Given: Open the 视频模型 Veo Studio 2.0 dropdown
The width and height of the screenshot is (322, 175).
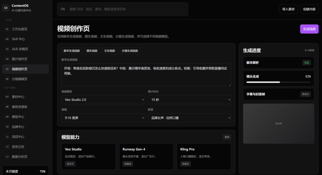Looking at the screenshot, I should coord(103,100).
